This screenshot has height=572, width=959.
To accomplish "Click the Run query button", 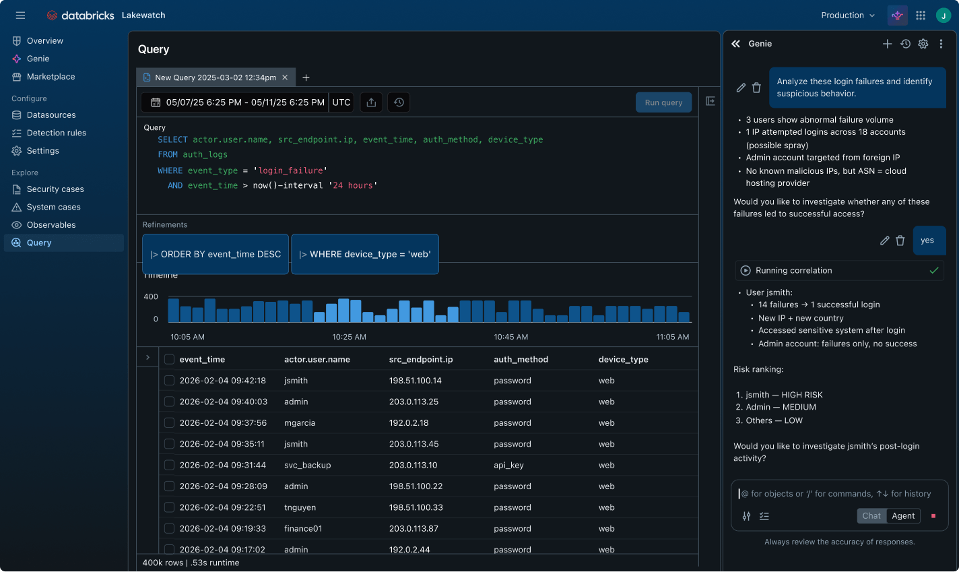I will coord(663,102).
